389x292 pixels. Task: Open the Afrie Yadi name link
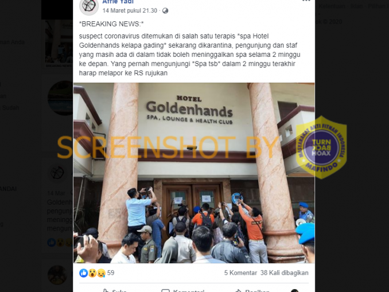(118, 2)
